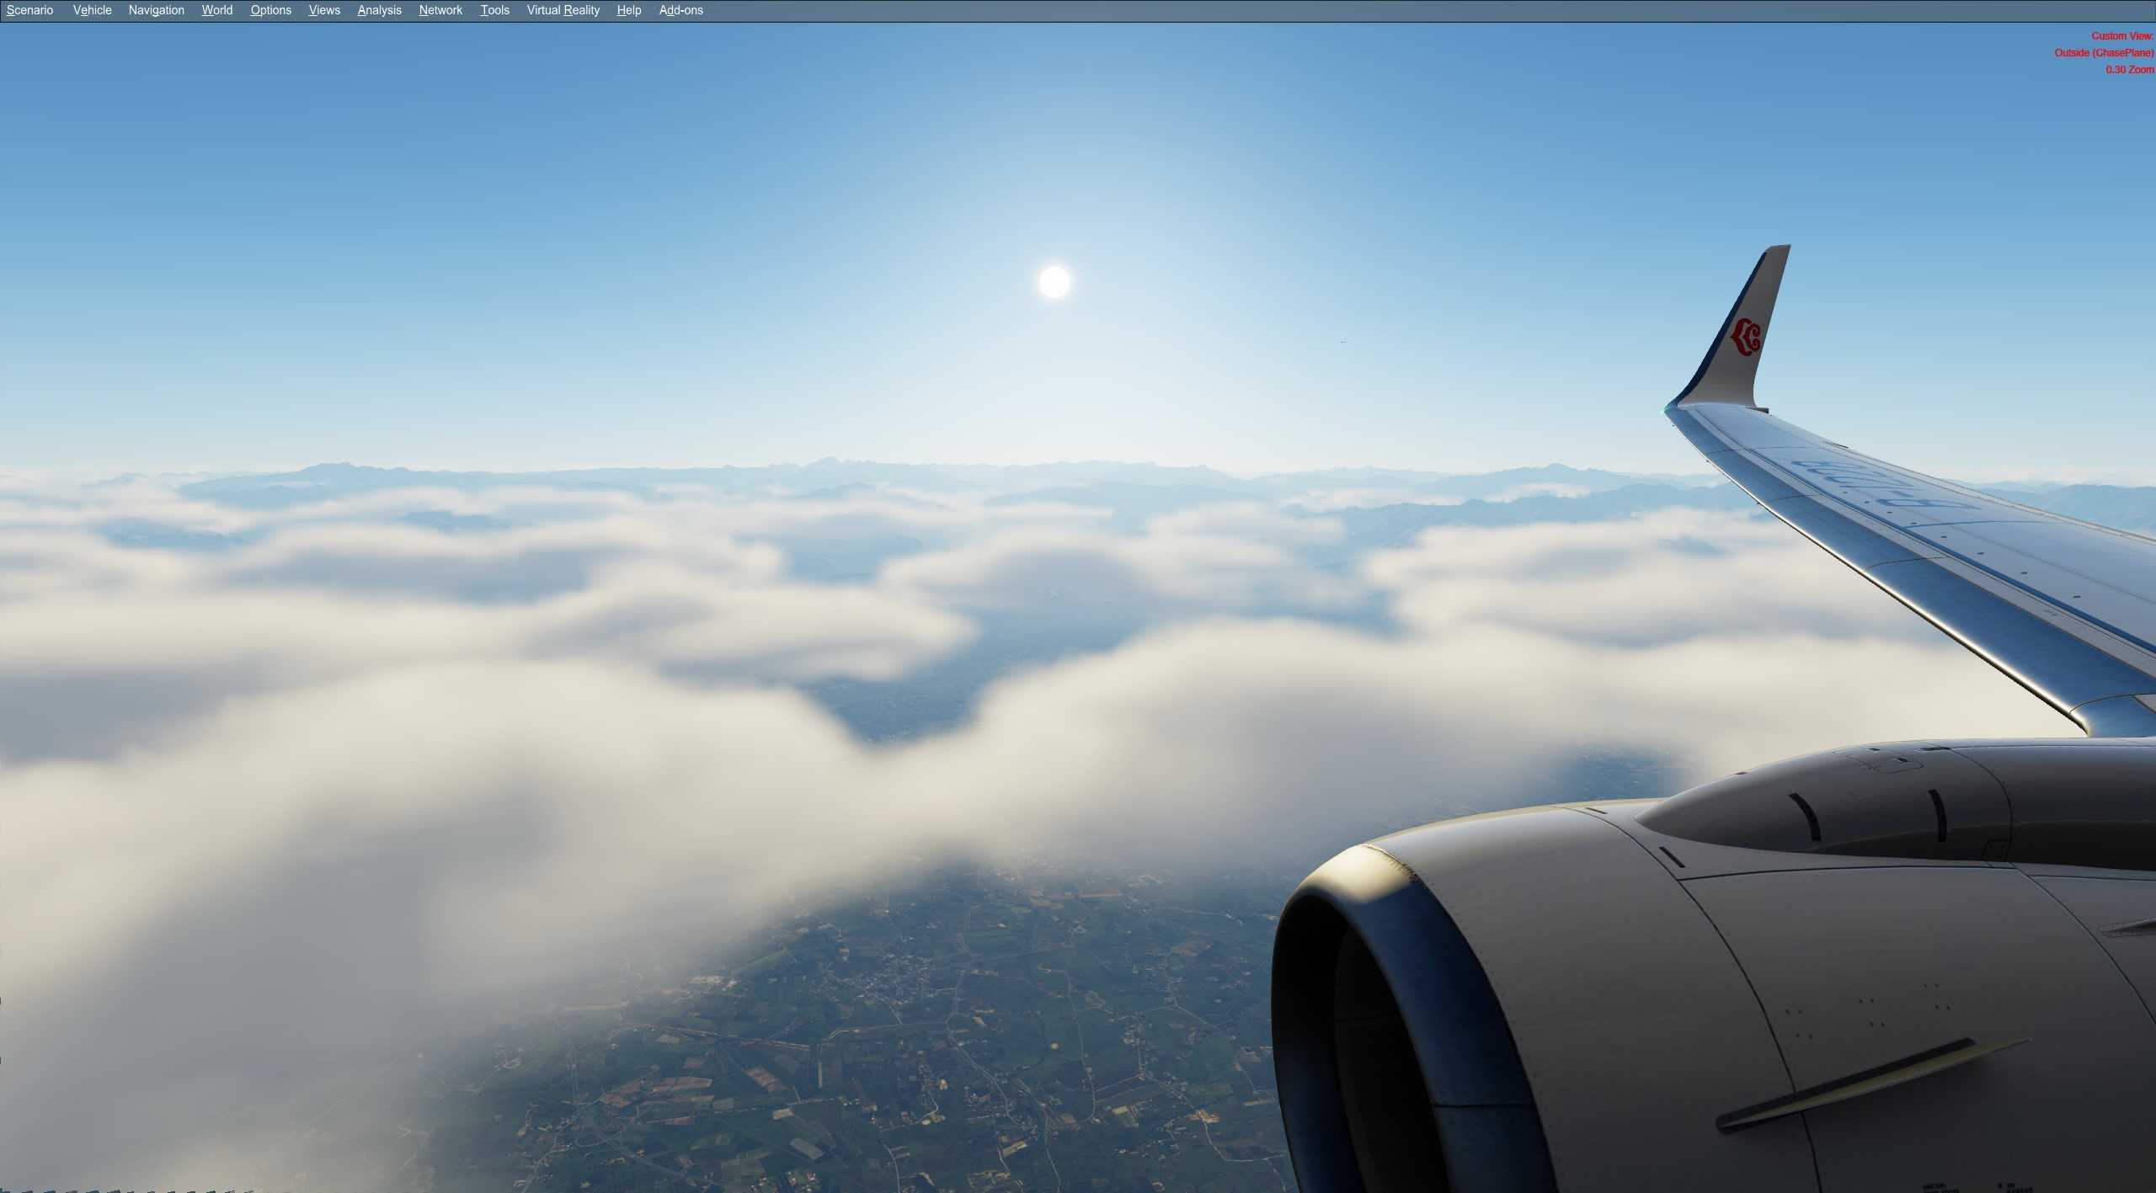
Task: Open the Views menu
Action: tap(324, 10)
